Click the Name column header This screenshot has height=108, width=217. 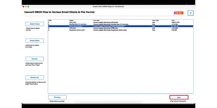point(71,20)
